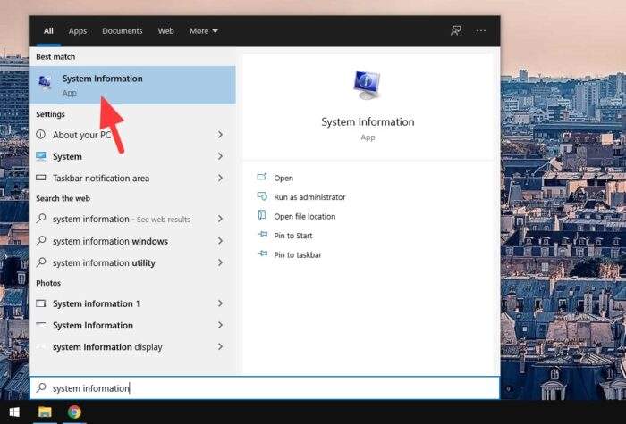Select the About your PC setting
Screen dimensions: 626x424
[132, 135]
